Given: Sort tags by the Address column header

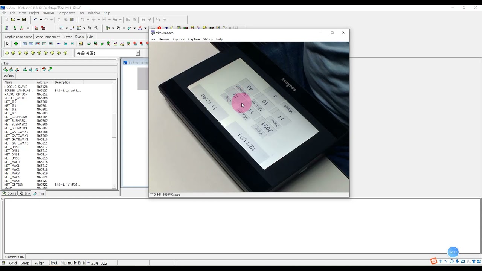Looking at the screenshot, I should click(44, 82).
